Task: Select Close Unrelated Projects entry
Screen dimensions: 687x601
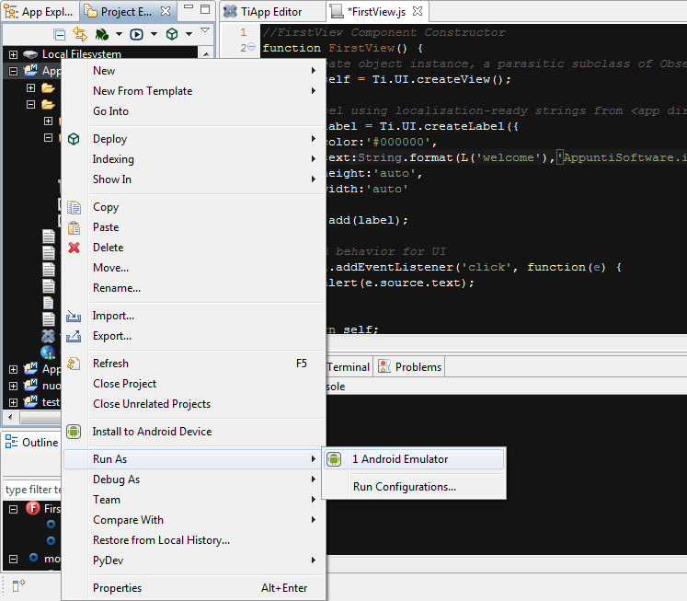Action: (194, 403)
